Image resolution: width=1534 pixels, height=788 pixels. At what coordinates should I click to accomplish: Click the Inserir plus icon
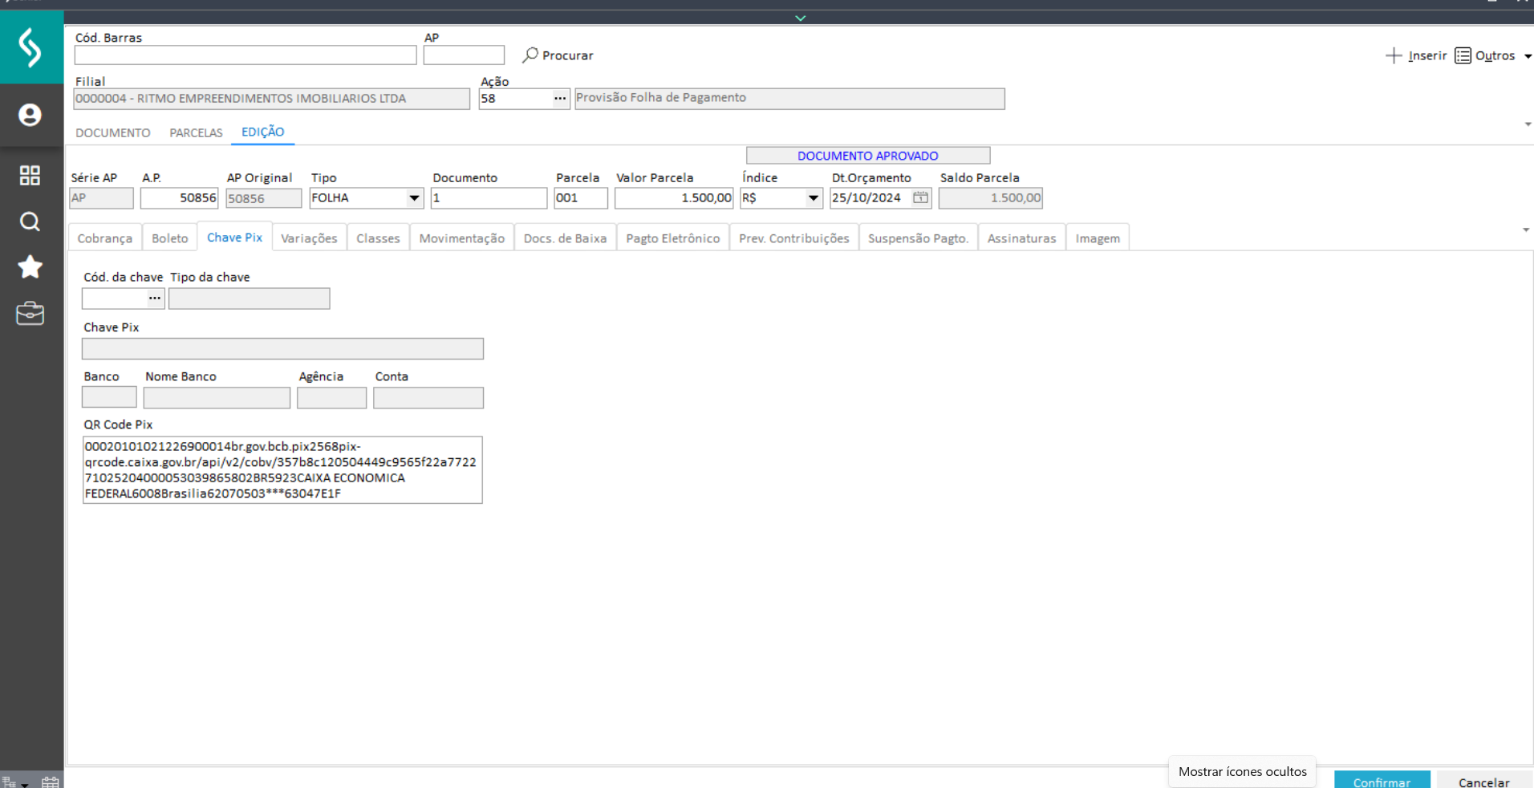pyautogui.click(x=1394, y=55)
